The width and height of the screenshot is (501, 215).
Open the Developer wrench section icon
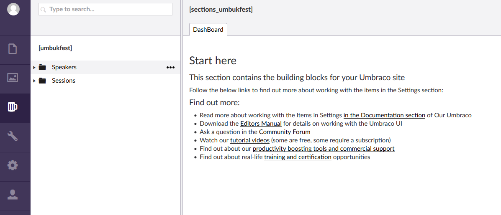pyautogui.click(x=13, y=137)
